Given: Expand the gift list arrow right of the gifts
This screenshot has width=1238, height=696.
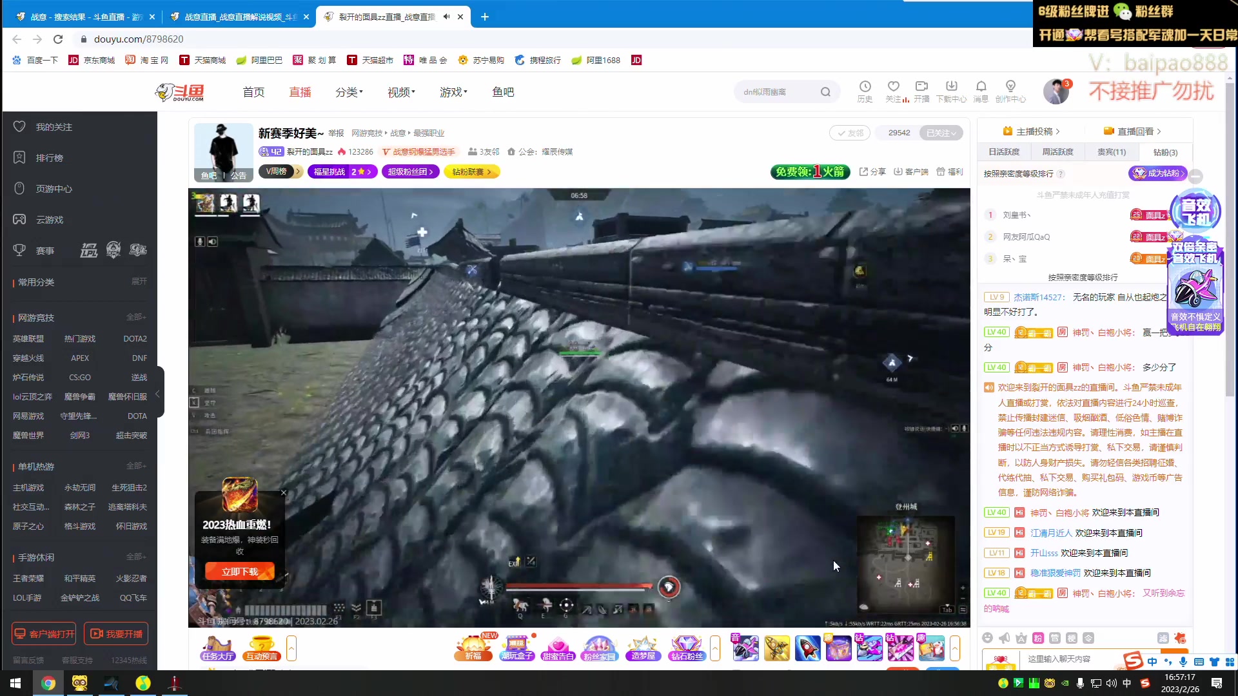Looking at the screenshot, I should (955, 648).
